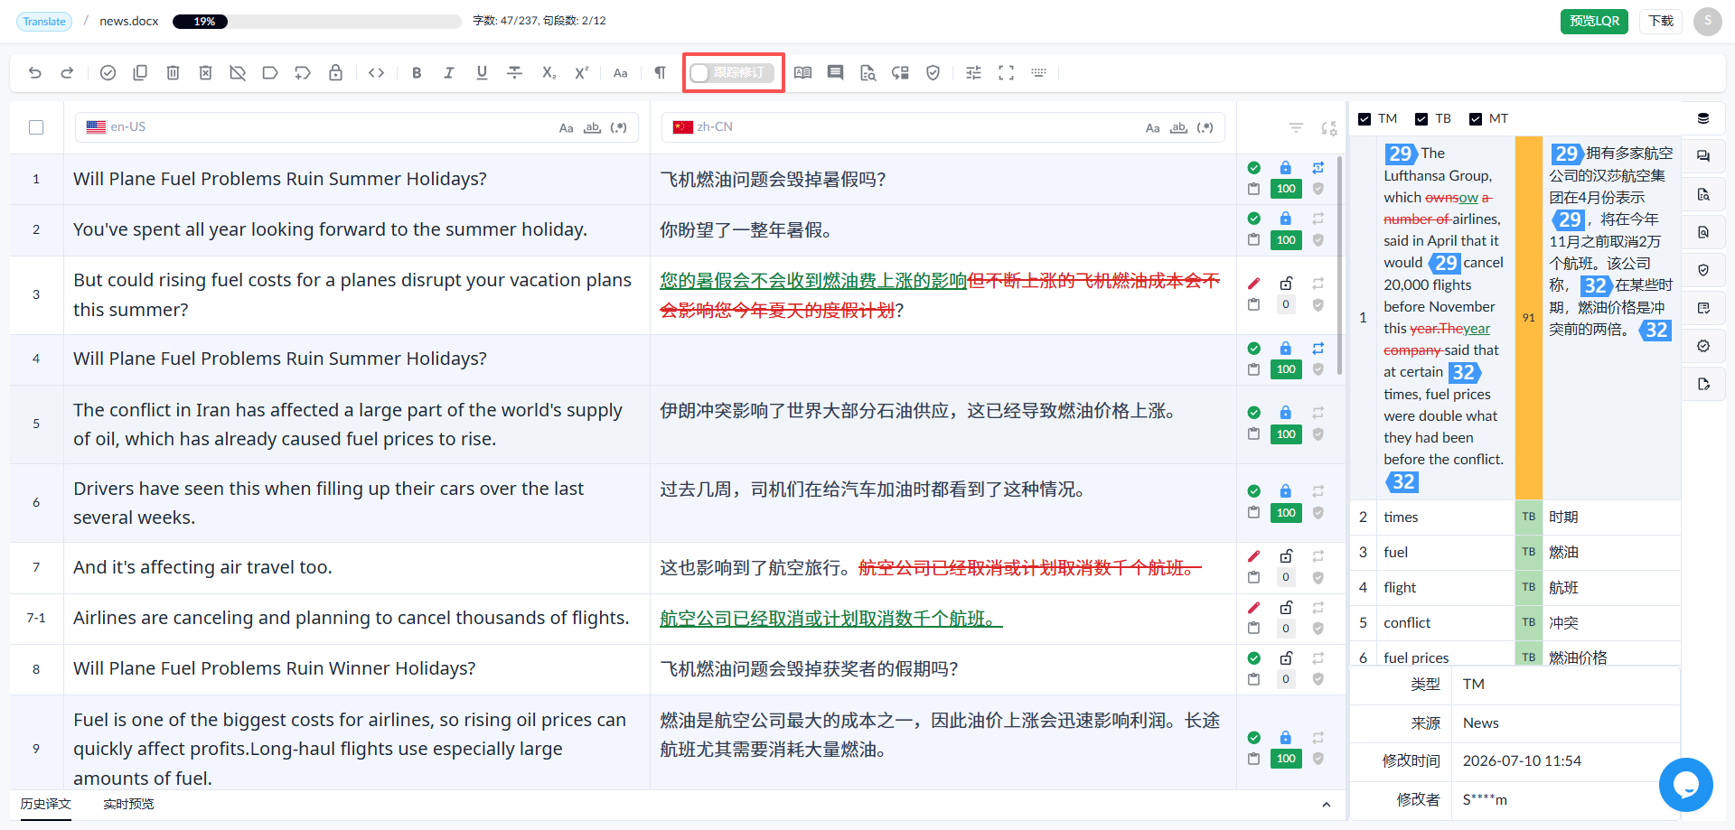
Task: Apply italic formatting
Action: [449, 73]
